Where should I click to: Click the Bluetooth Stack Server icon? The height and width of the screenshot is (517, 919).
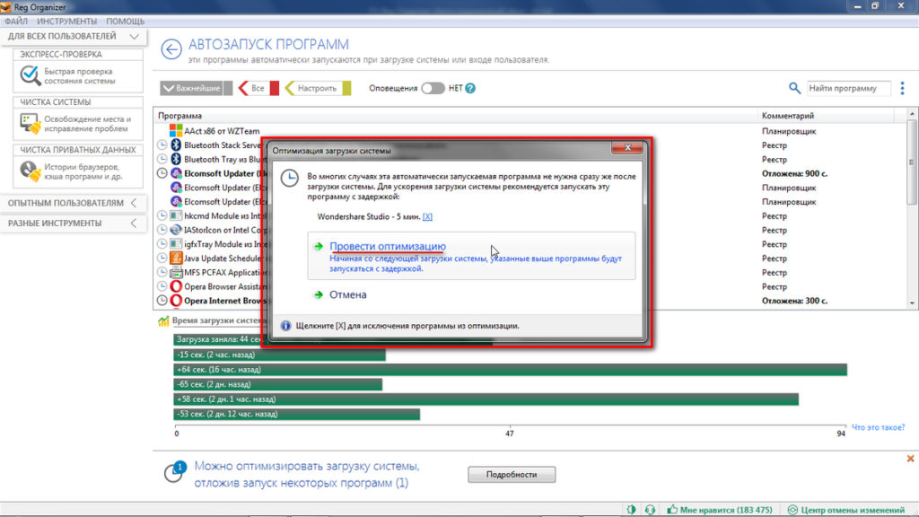tap(176, 145)
